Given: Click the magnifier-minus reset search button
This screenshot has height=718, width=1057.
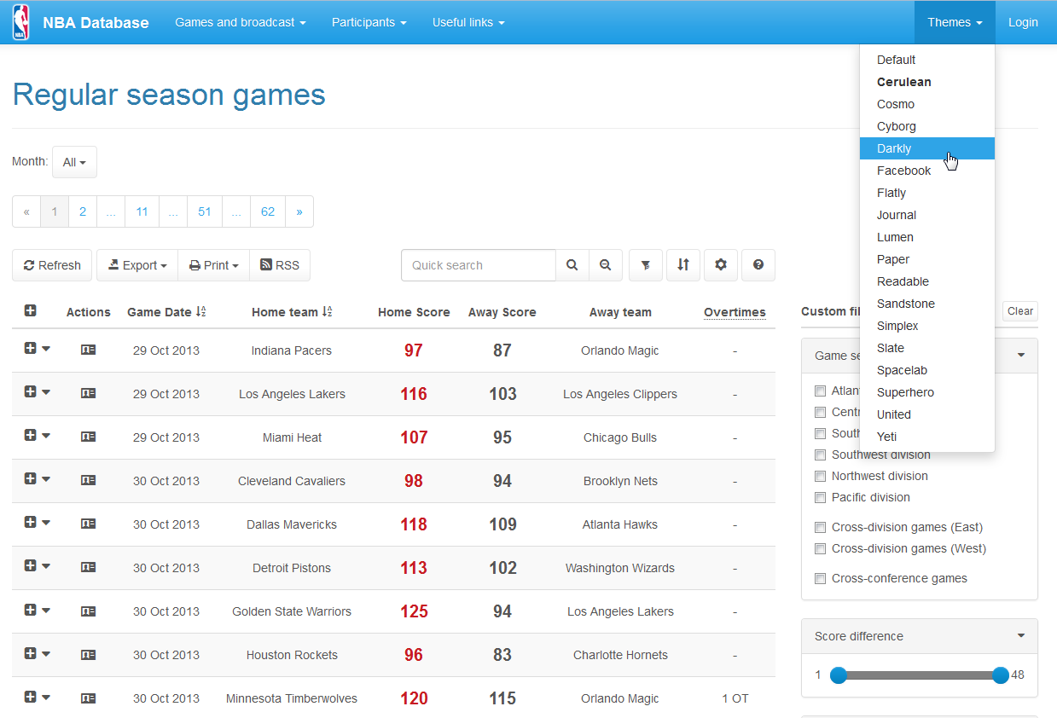Looking at the screenshot, I should [x=606, y=265].
